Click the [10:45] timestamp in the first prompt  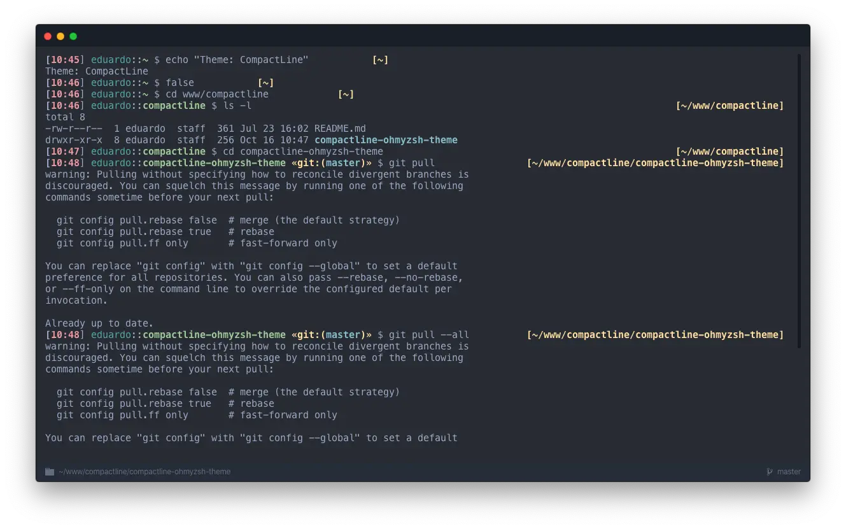[x=65, y=60]
